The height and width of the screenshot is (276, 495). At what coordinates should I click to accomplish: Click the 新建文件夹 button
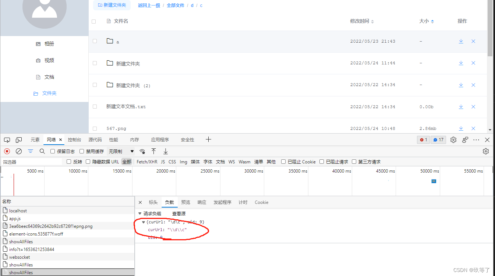(x=112, y=5)
